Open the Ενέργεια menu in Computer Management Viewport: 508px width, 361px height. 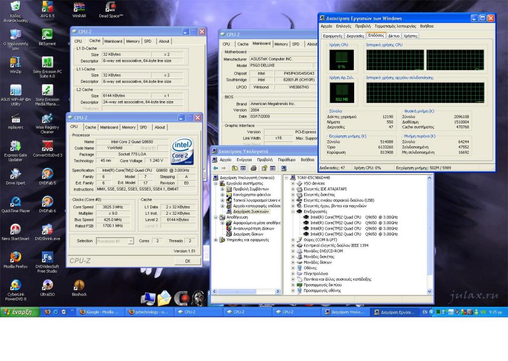click(x=244, y=160)
